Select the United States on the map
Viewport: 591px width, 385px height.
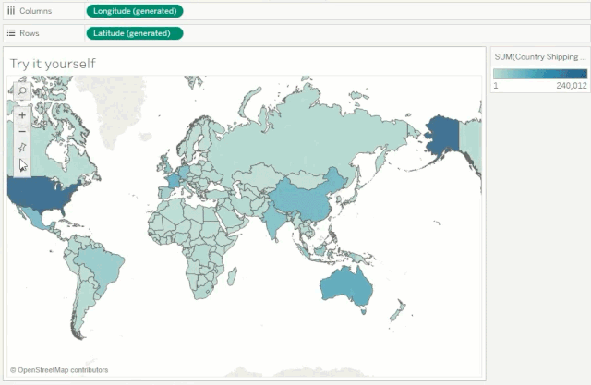(x=46, y=195)
